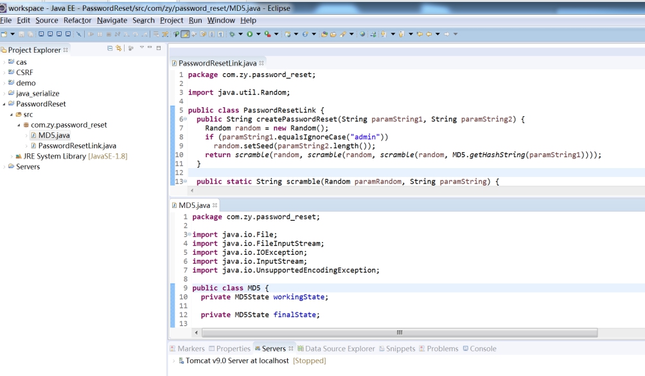Select the java_serialize project

tap(37, 93)
